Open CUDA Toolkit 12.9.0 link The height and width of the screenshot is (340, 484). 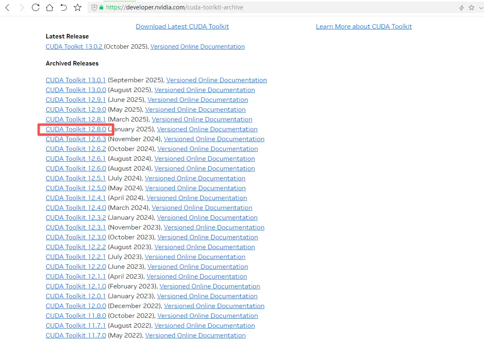[76, 110]
